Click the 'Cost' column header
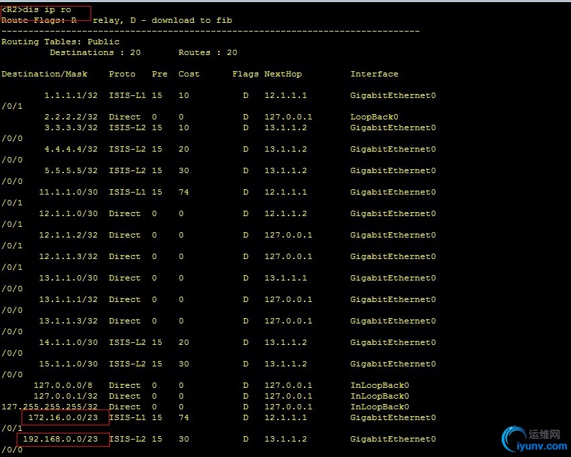The height and width of the screenshot is (457, 571). point(189,74)
